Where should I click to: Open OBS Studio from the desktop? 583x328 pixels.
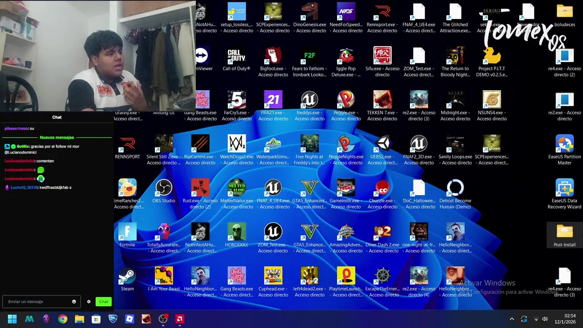pyautogui.click(x=164, y=192)
